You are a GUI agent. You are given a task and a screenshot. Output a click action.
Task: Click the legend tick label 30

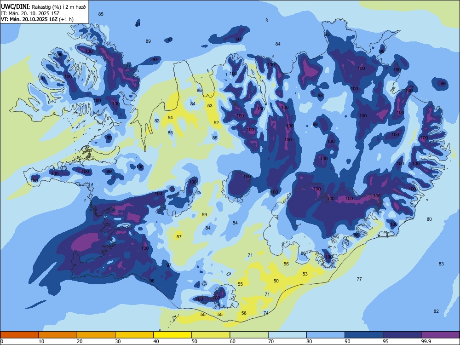coord(118,341)
